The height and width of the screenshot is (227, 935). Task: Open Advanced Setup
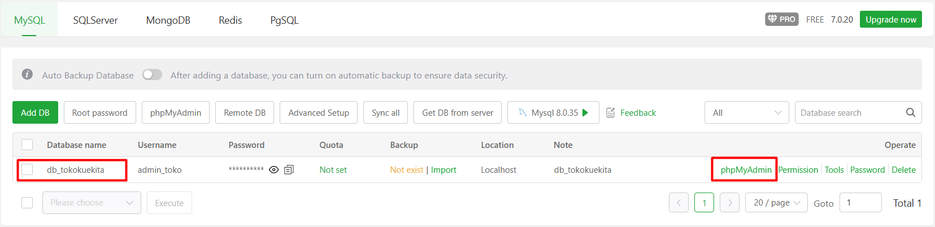[x=319, y=112]
